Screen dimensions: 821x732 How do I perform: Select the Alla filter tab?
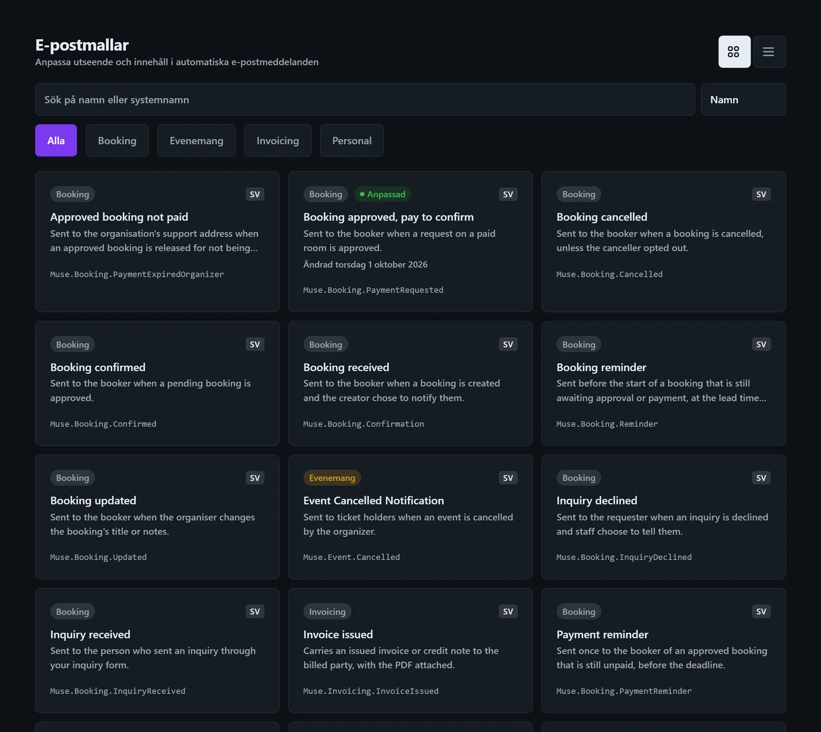(x=56, y=140)
